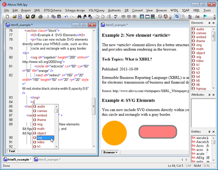Click the Copy icon in toolbar
Screen dimensions: 218x170
[53, 17]
